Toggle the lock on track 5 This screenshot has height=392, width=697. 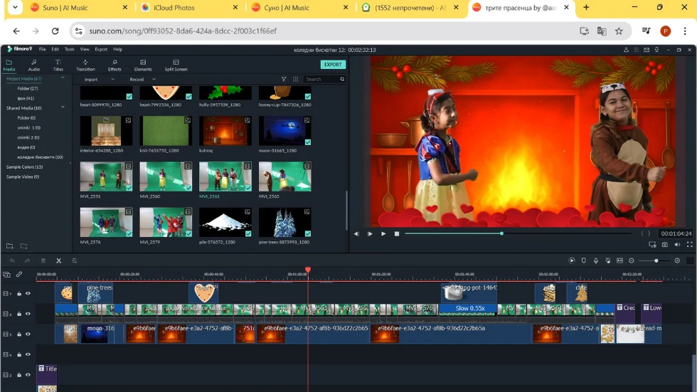click(x=19, y=334)
